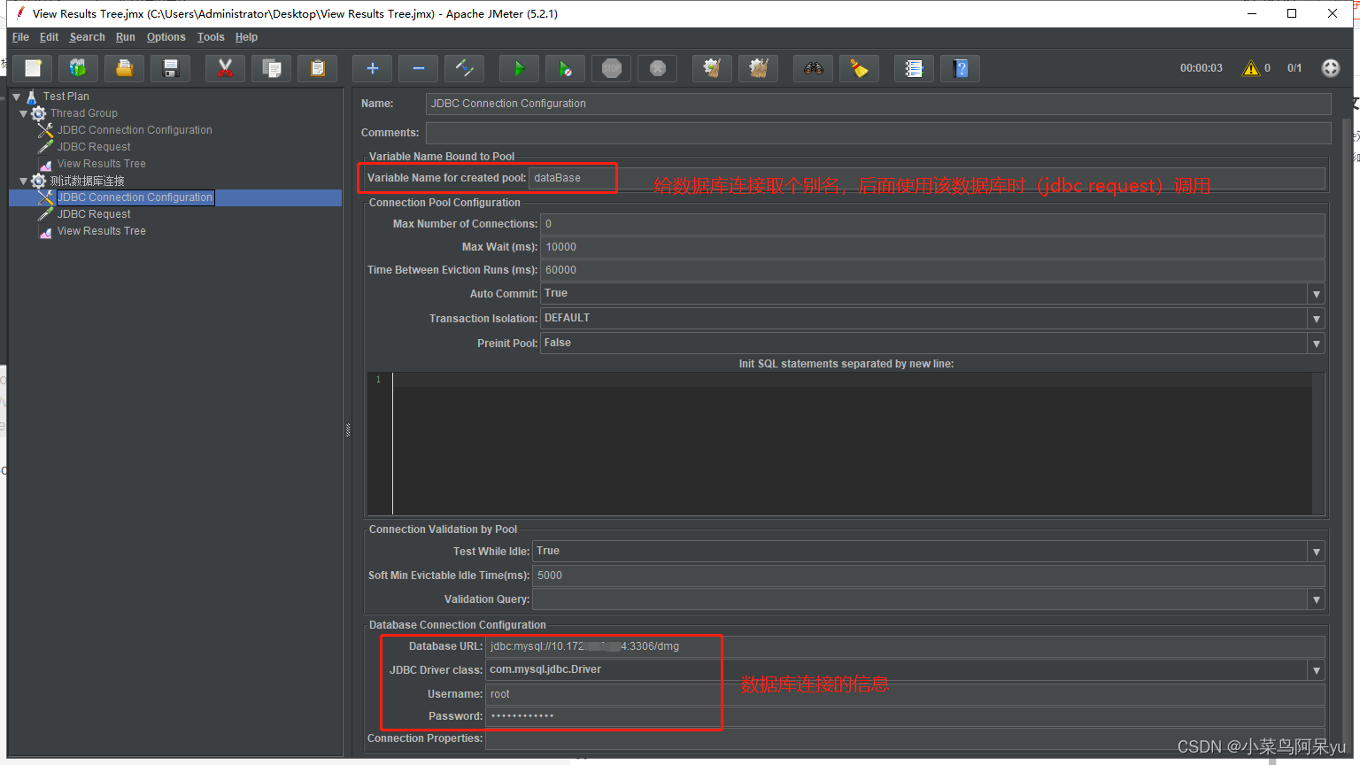Image resolution: width=1360 pixels, height=765 pixels.
Task: Click the Max Wait (ms) field
Action: click(932, 247)
